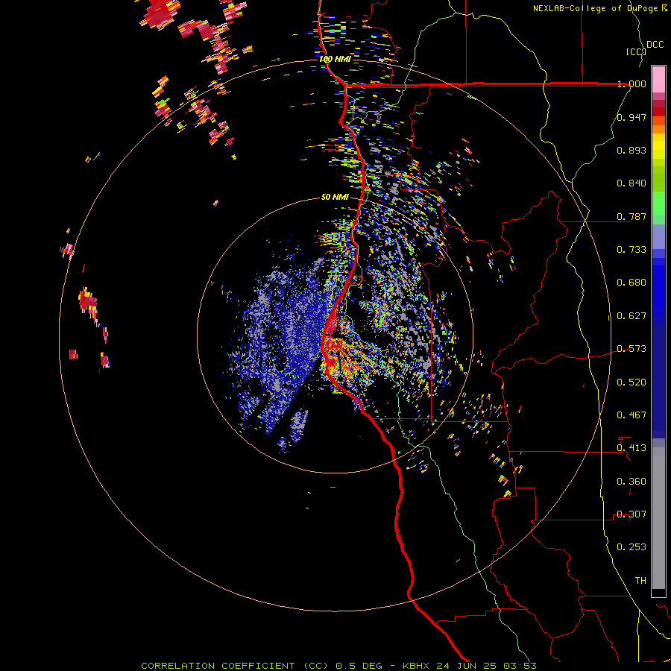Click the 0.307 scale value
Screen dimensions: 671x671
[x=631, y=514]
